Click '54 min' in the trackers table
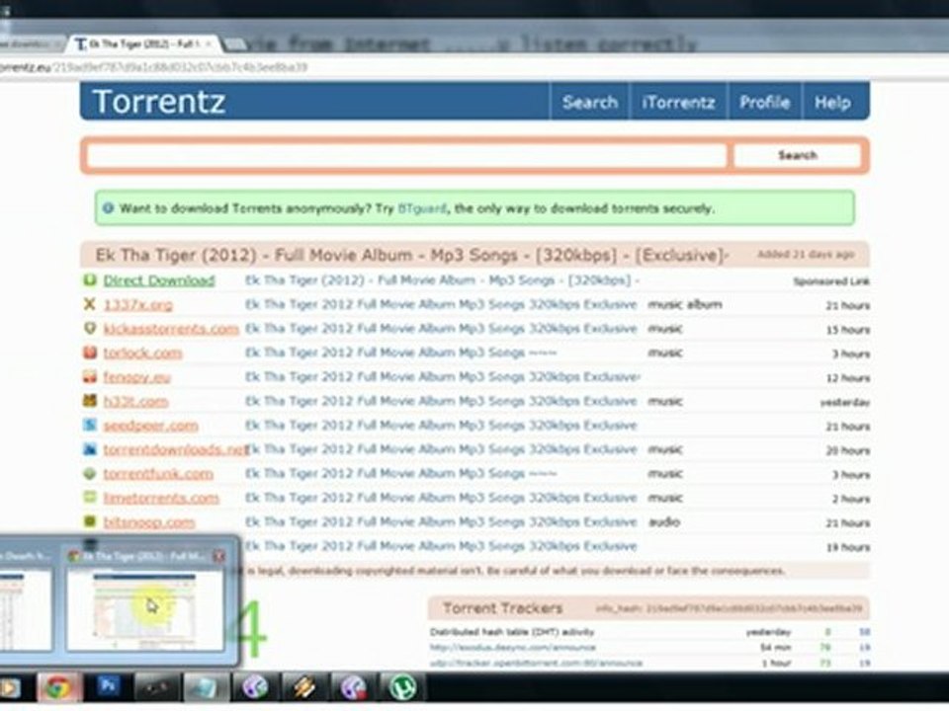This screenshot has height=711, width=949. tap(775, 648)
